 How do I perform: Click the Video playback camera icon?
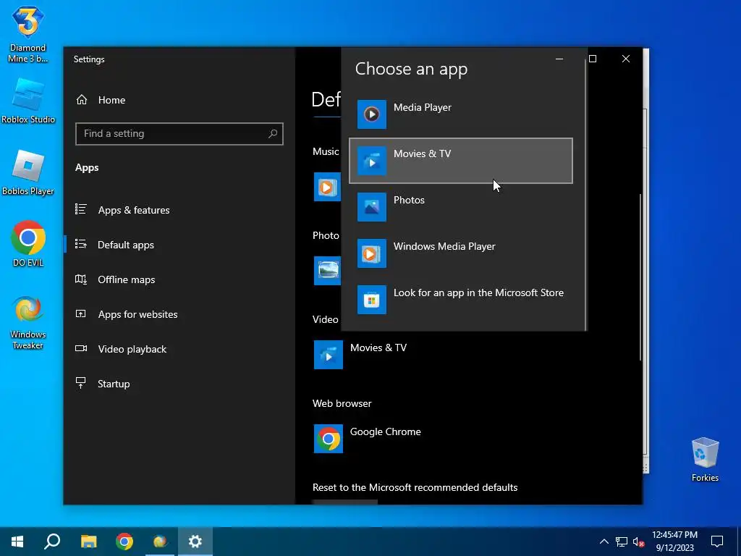81,348
